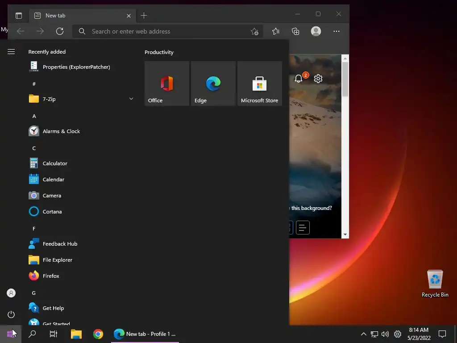Click the Edge page vertical scrollbar thumb

click(345, 79)
